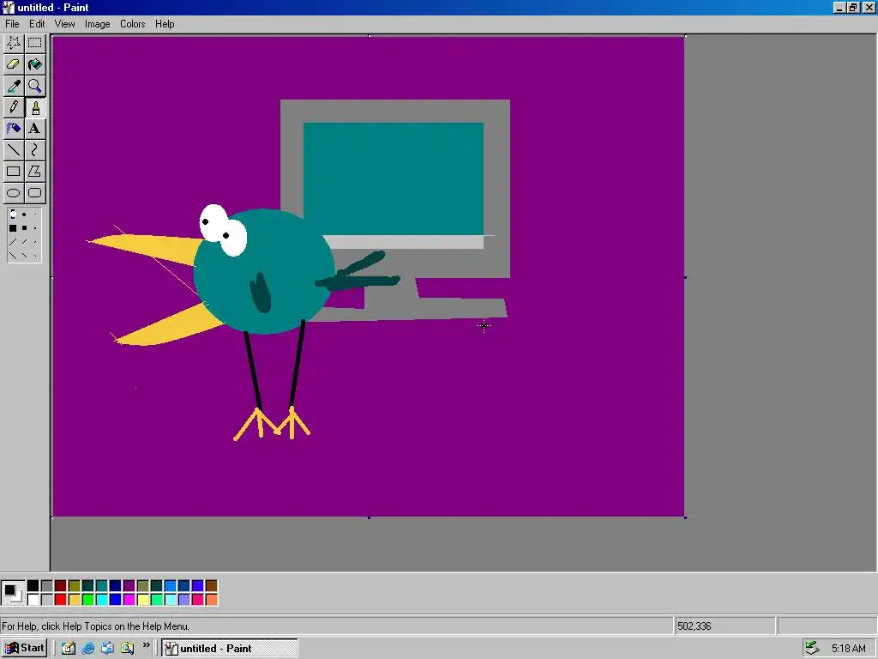Click the teal monitor screen in the drawing
Screen dimensions: 878x659
(x=393, y=178)
